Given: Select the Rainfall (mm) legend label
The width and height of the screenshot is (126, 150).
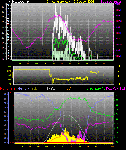Looking at the screenshot, I should (8, 89).
